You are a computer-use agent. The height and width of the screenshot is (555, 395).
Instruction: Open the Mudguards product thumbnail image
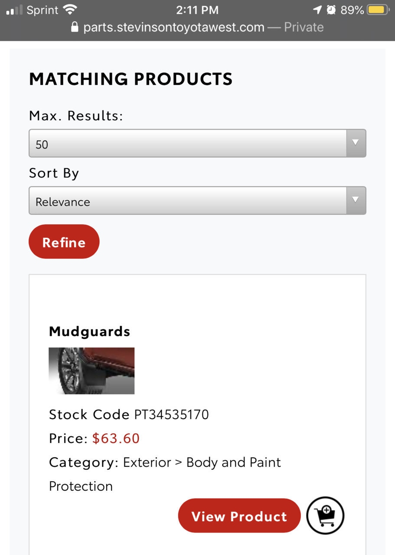coord(91,371)
